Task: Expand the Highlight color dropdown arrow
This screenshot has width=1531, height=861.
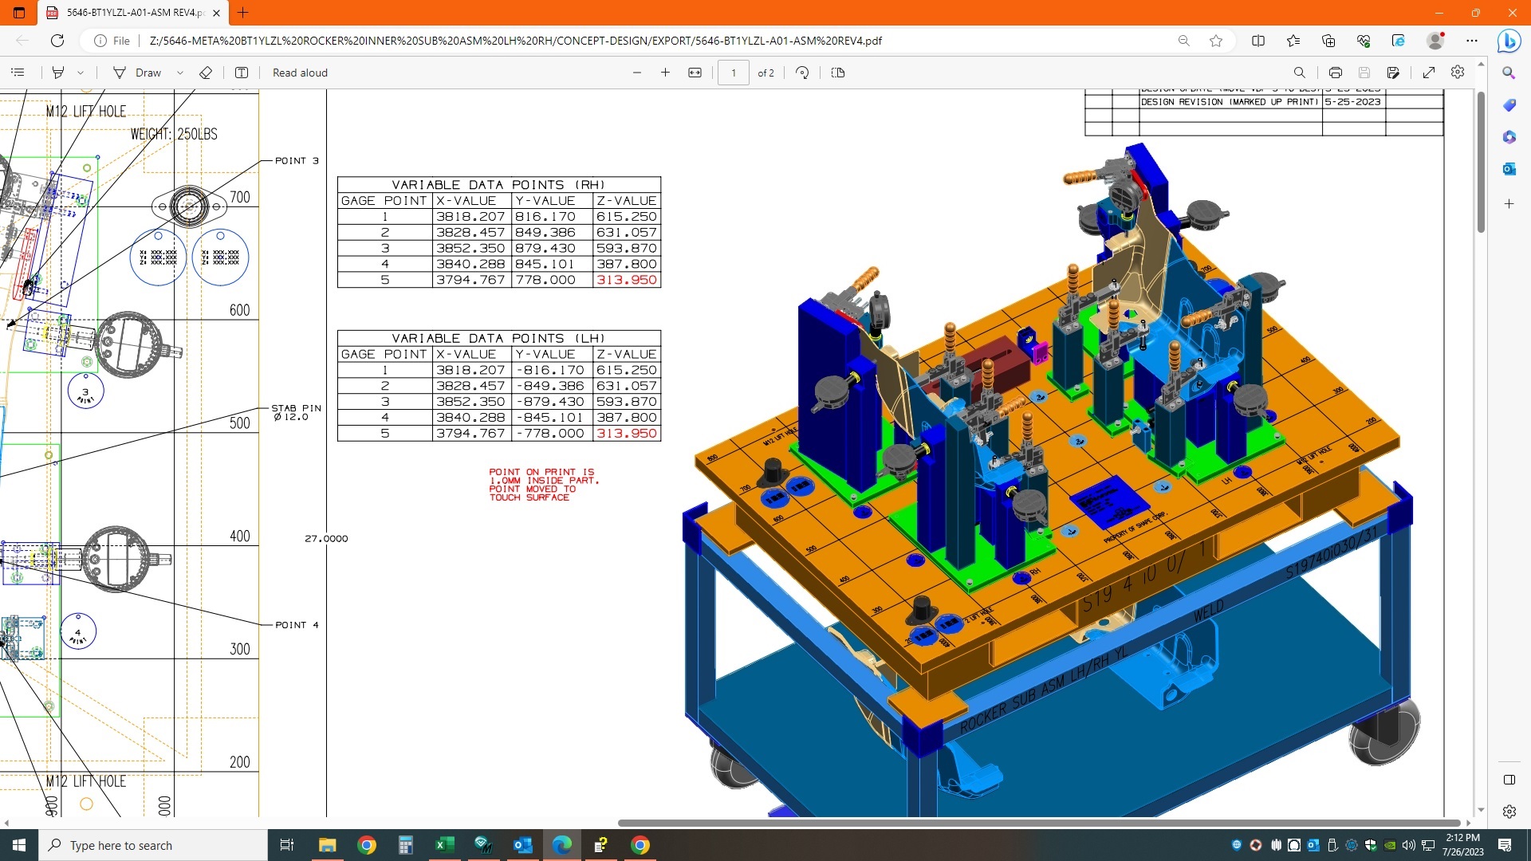Action: tap(81, 73)
